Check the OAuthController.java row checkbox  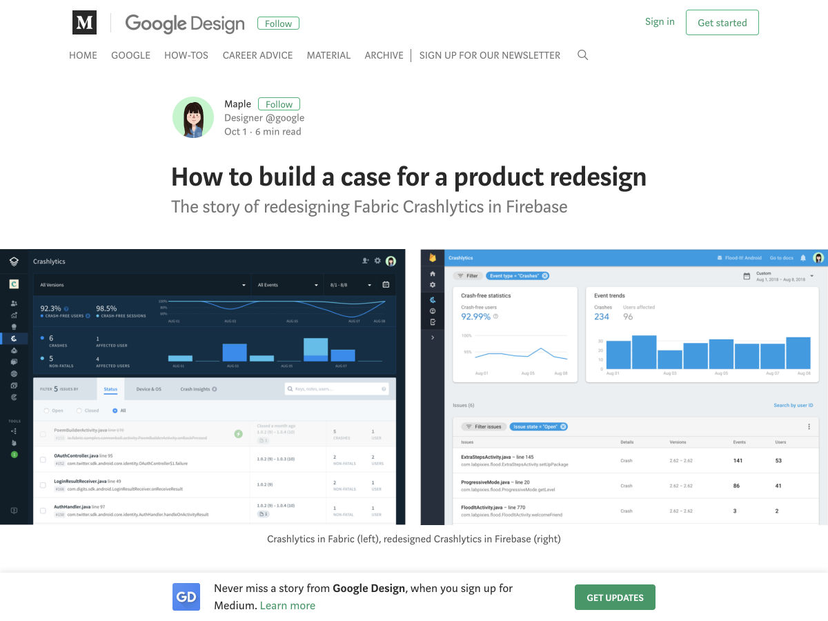[43, 457]
